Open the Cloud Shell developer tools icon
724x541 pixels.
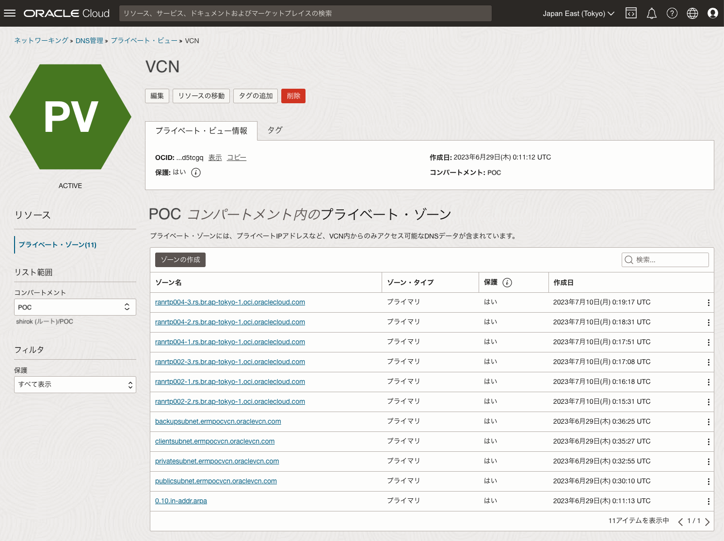click(631, 13)
